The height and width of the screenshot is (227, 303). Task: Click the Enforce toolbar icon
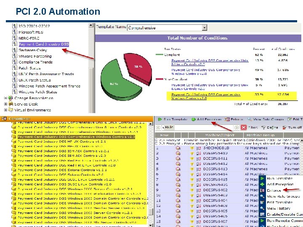[227, 119]
